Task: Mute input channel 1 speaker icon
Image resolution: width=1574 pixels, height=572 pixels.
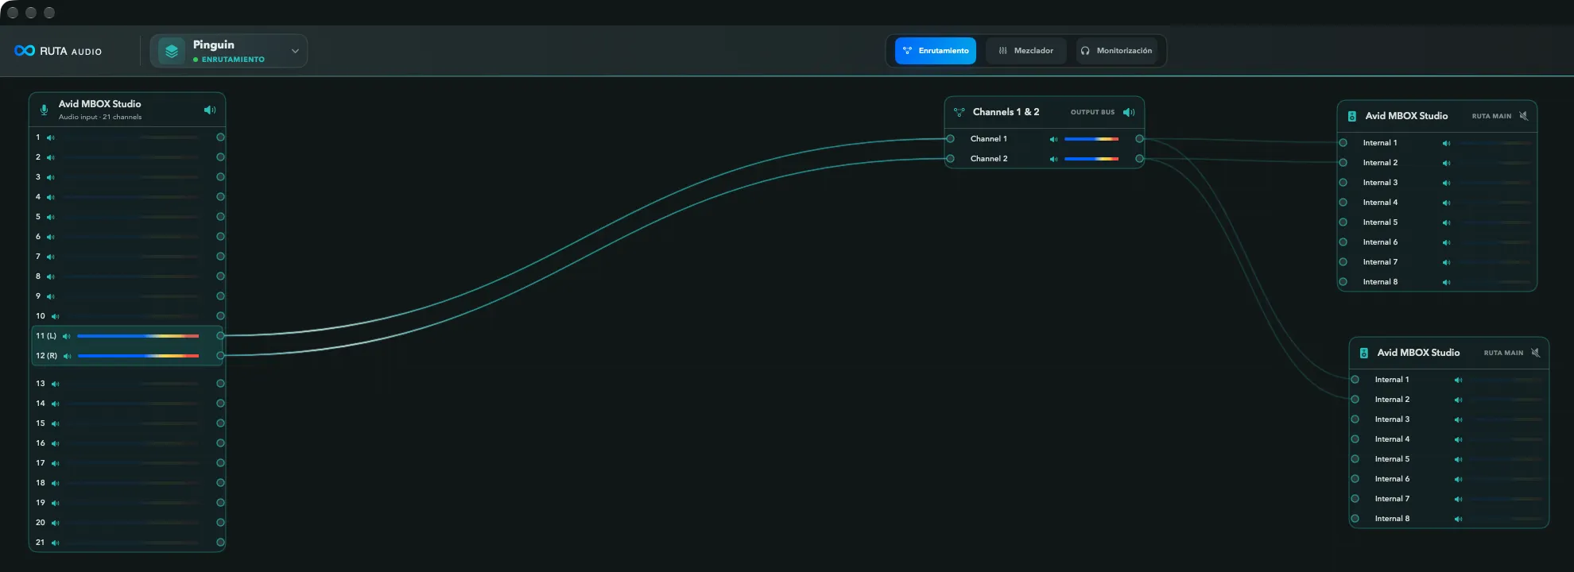Action: click(51, 137)
